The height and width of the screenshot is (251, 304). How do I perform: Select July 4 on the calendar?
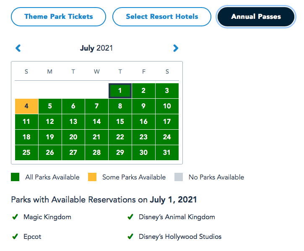pyautogui.click(x=26, y=106)
